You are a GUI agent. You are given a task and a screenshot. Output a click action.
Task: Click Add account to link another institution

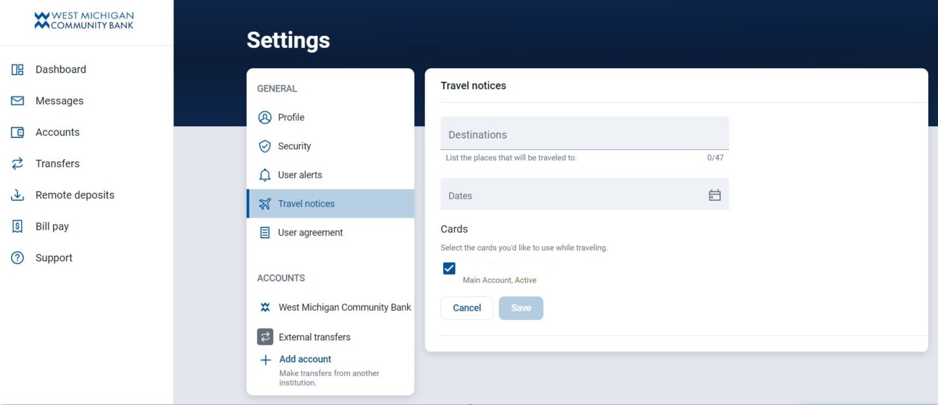(x=305, y=359)
